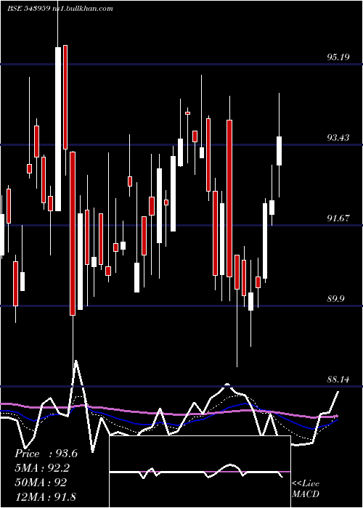Click the <<Live MACD label
Screen dimensions: 363x508
click(306, 488)
